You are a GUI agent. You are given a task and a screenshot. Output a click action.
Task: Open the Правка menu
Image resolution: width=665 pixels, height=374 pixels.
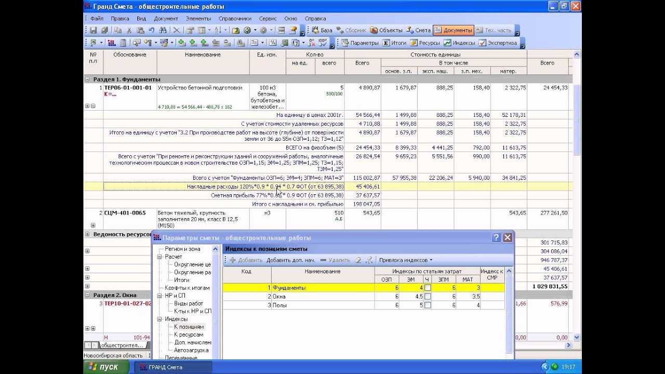[x=120, y=18]
